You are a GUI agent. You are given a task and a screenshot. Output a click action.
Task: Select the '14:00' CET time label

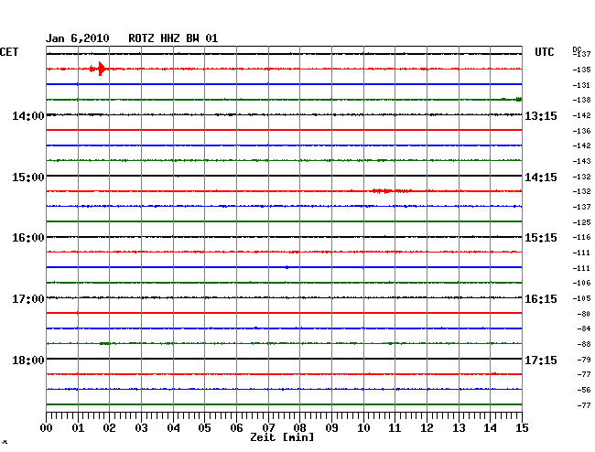[28, 115]
